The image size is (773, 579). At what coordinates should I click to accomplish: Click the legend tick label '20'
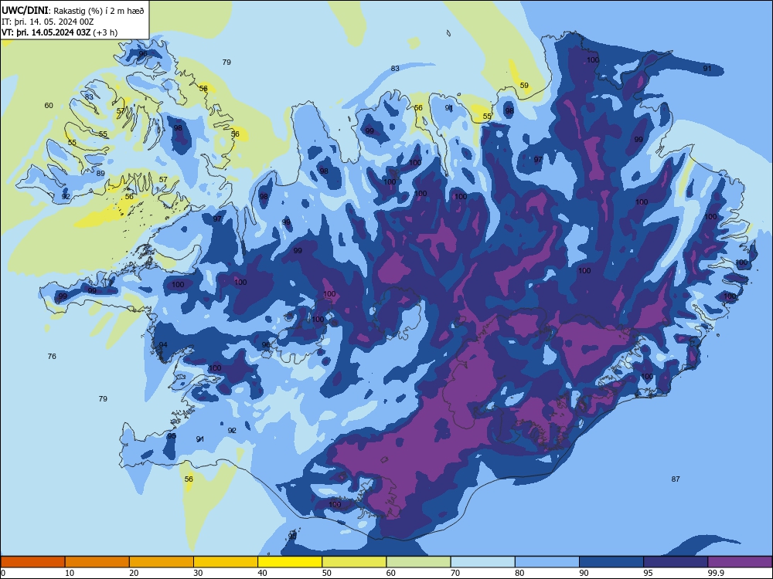click(x=134, y=573)
